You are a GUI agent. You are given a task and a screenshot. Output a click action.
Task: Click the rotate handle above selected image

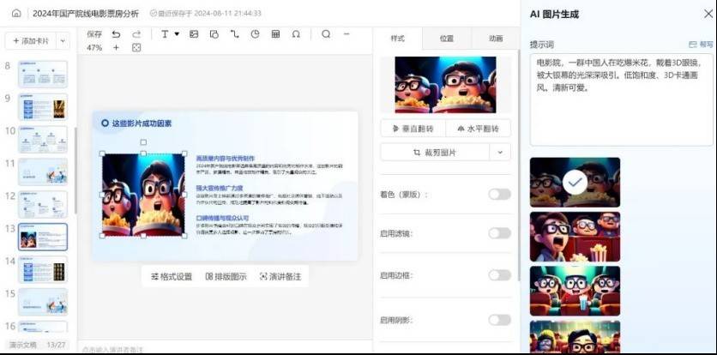coord(143,142)
